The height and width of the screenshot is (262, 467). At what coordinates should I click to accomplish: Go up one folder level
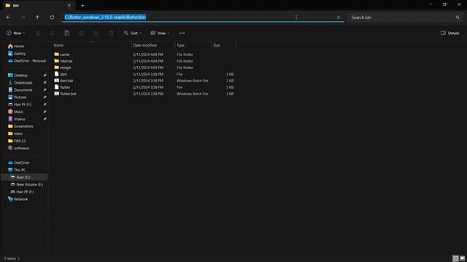point(37,17)
